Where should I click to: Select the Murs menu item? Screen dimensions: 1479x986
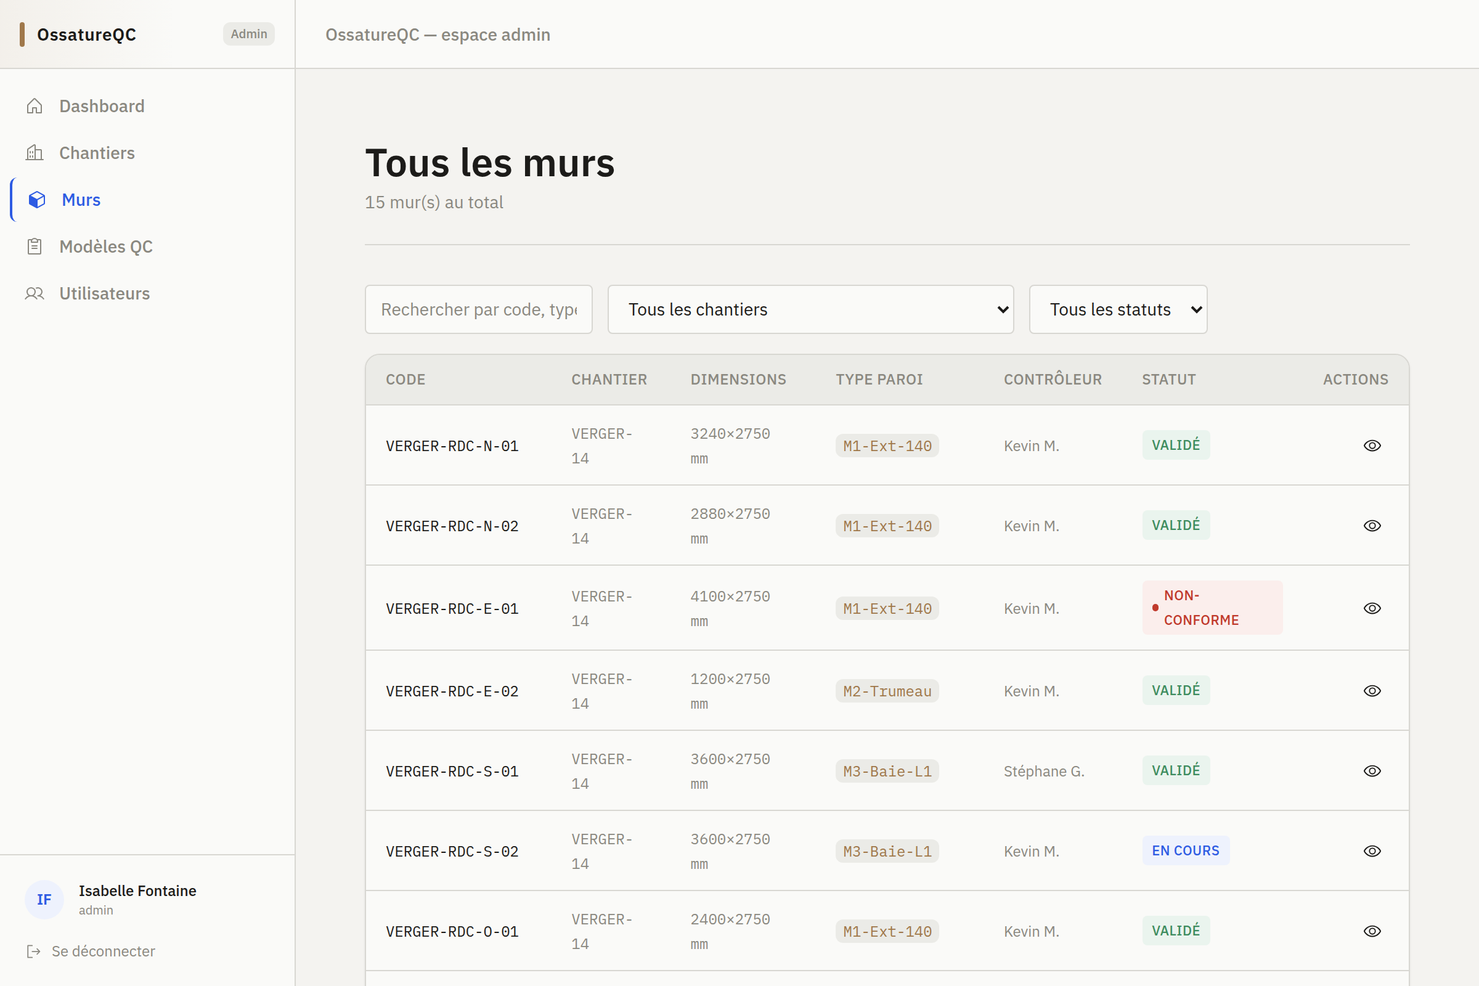147,199
